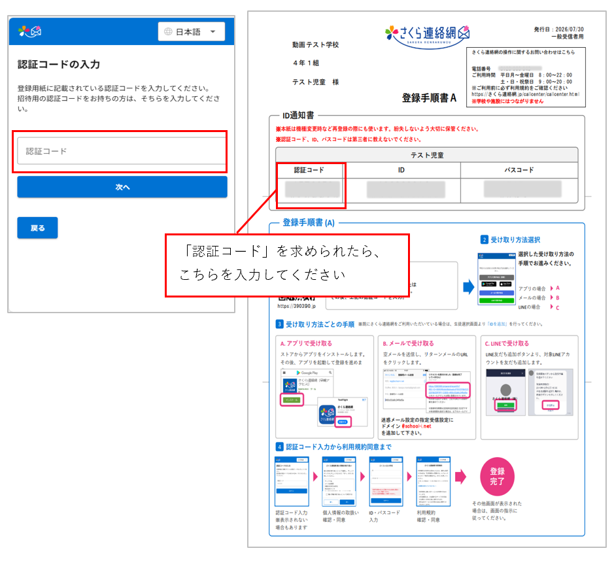Click the https://390390.jp link
612x561 pixels.
click(x=296, y=306)
